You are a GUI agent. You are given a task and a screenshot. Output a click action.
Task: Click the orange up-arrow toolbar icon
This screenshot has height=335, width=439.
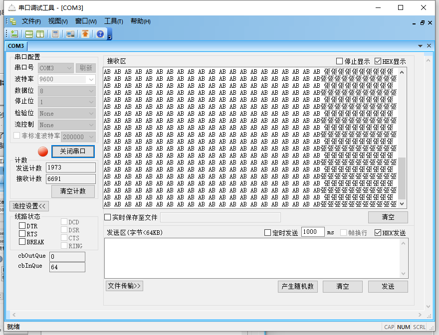(x=85, y=34)
